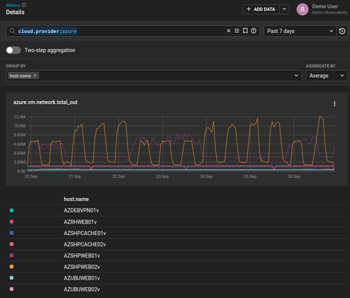Expand the Group By field dropdown arrow
This screenshot has height=298, width=350.
click(x=296, y=76)
